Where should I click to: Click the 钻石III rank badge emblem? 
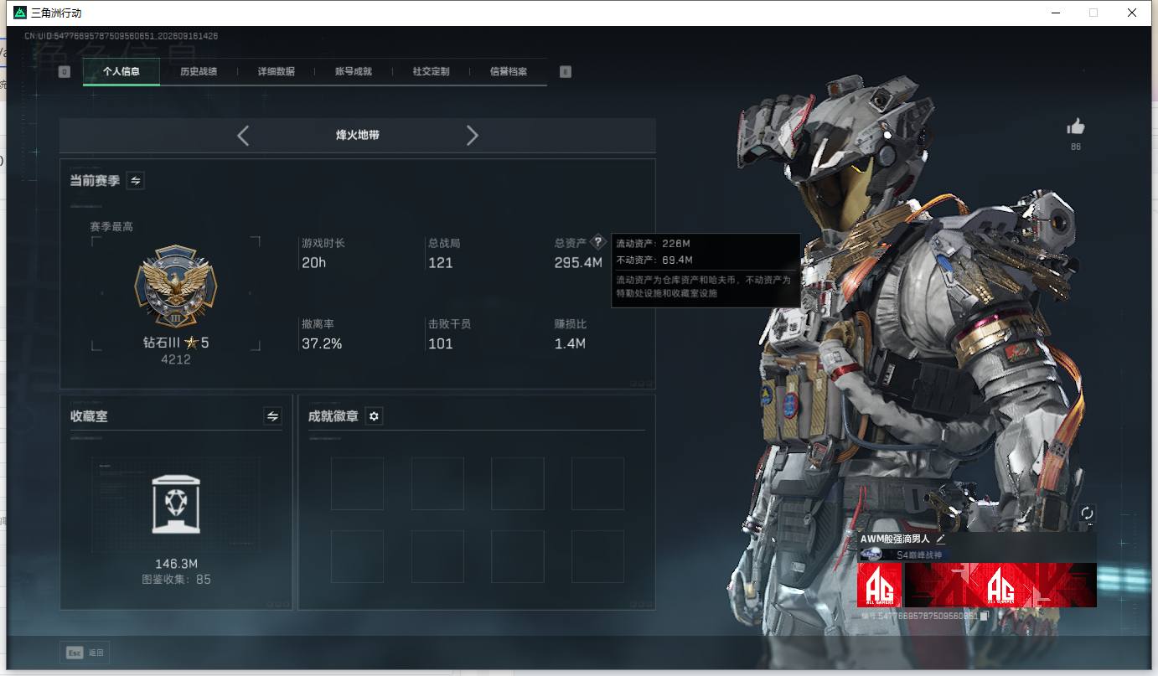click(x=176, y=286)
